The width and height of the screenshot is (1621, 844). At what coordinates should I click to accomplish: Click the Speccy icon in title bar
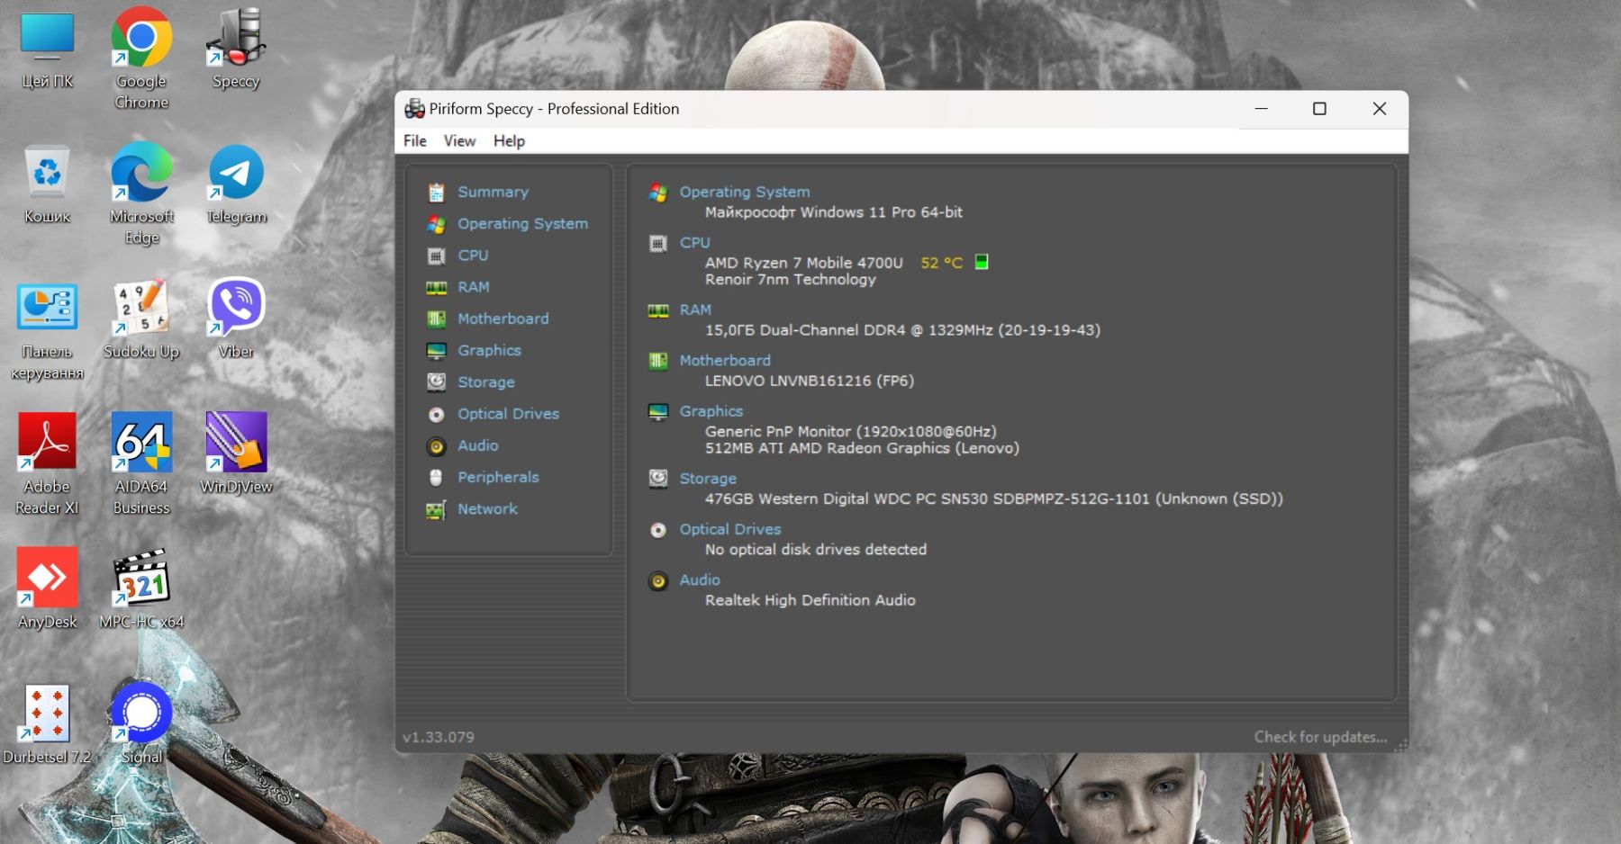pyautogui.click(x=414, y=109)
